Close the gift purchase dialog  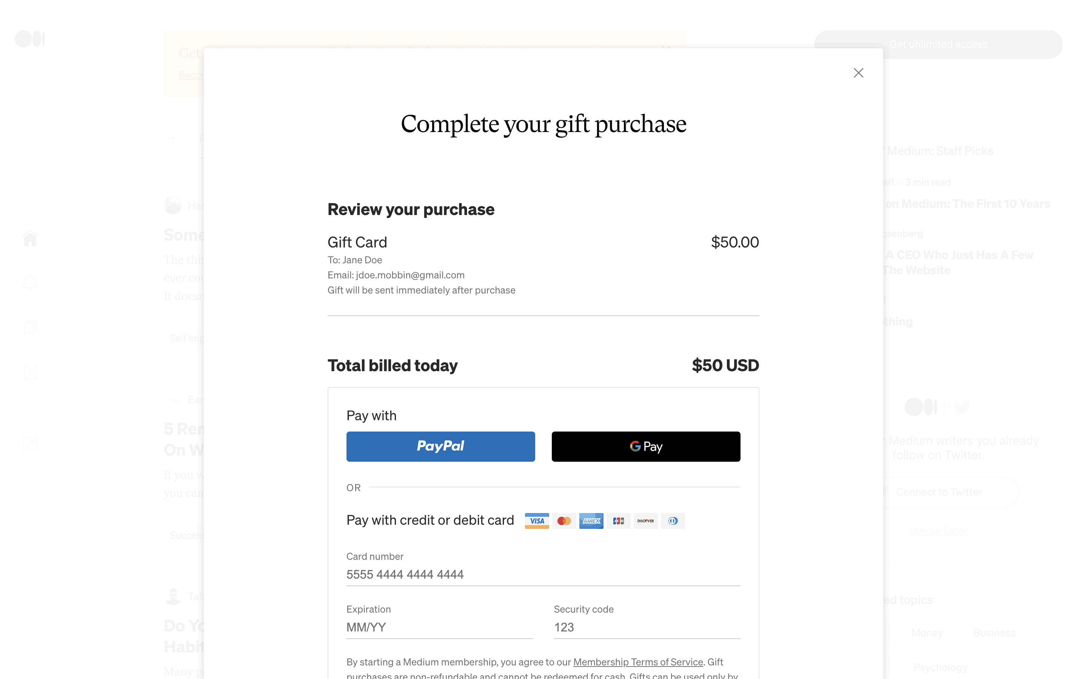pos(858,73)
